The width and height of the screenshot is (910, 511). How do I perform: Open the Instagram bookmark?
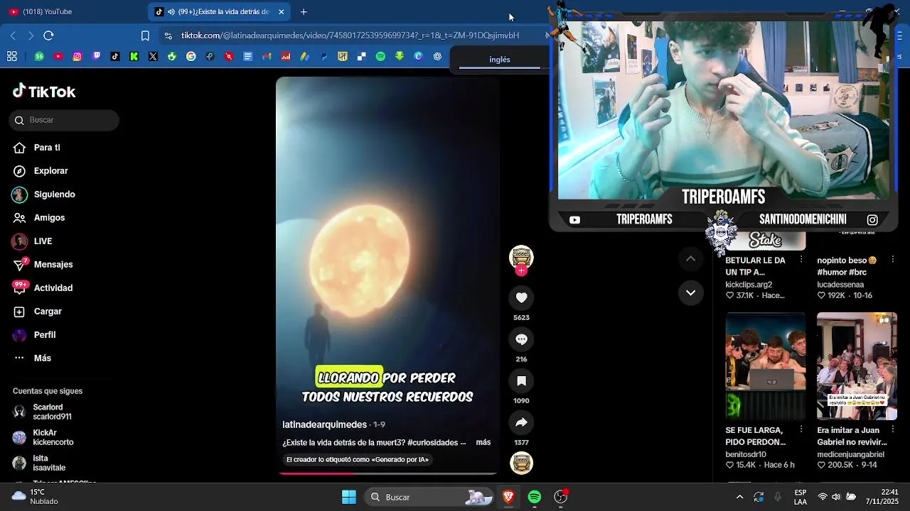pyautogui.click(x=77, y=57)
